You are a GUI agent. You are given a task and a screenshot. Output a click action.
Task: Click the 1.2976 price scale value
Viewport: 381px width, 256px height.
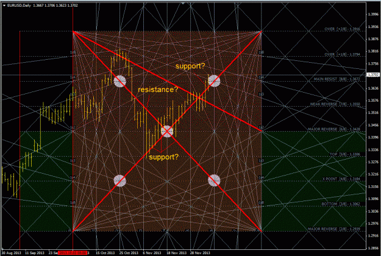click(373, 224)
